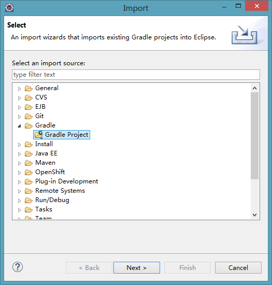Expand the Install category arrow
The image size is (272, 285).
19,145
